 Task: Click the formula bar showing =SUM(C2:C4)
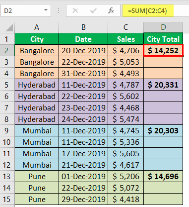tap(156, 11)
